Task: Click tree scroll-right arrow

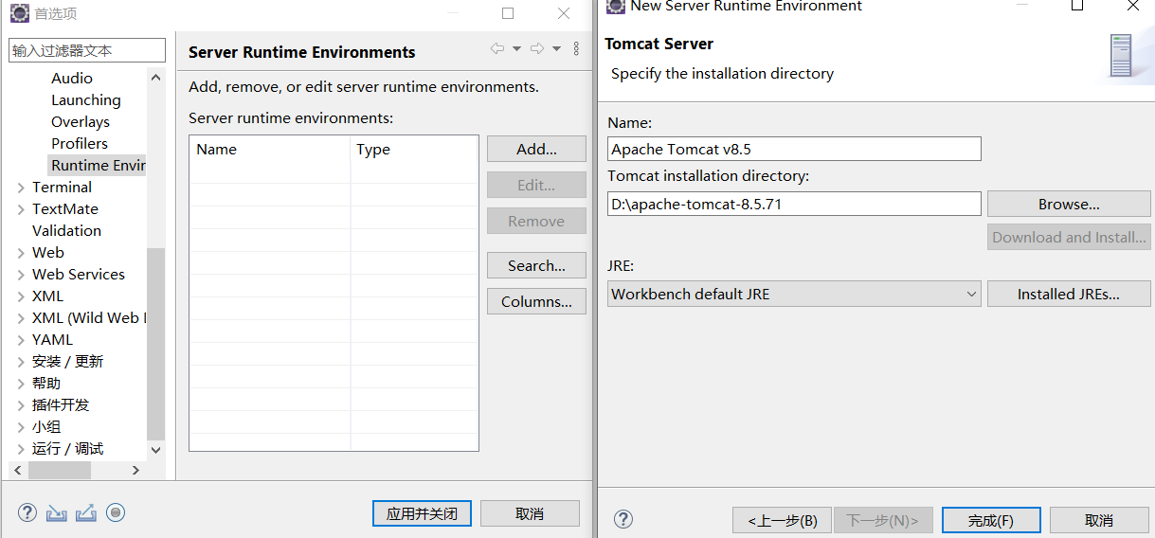Action: click(136, 470)
